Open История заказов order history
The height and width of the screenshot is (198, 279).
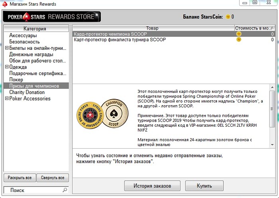153,186
